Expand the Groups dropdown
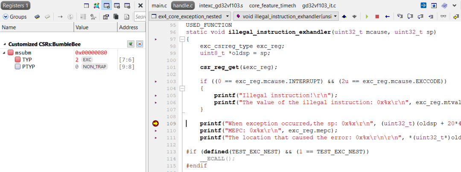The width and height of the screenshot is (461, 172). [15, 17]
